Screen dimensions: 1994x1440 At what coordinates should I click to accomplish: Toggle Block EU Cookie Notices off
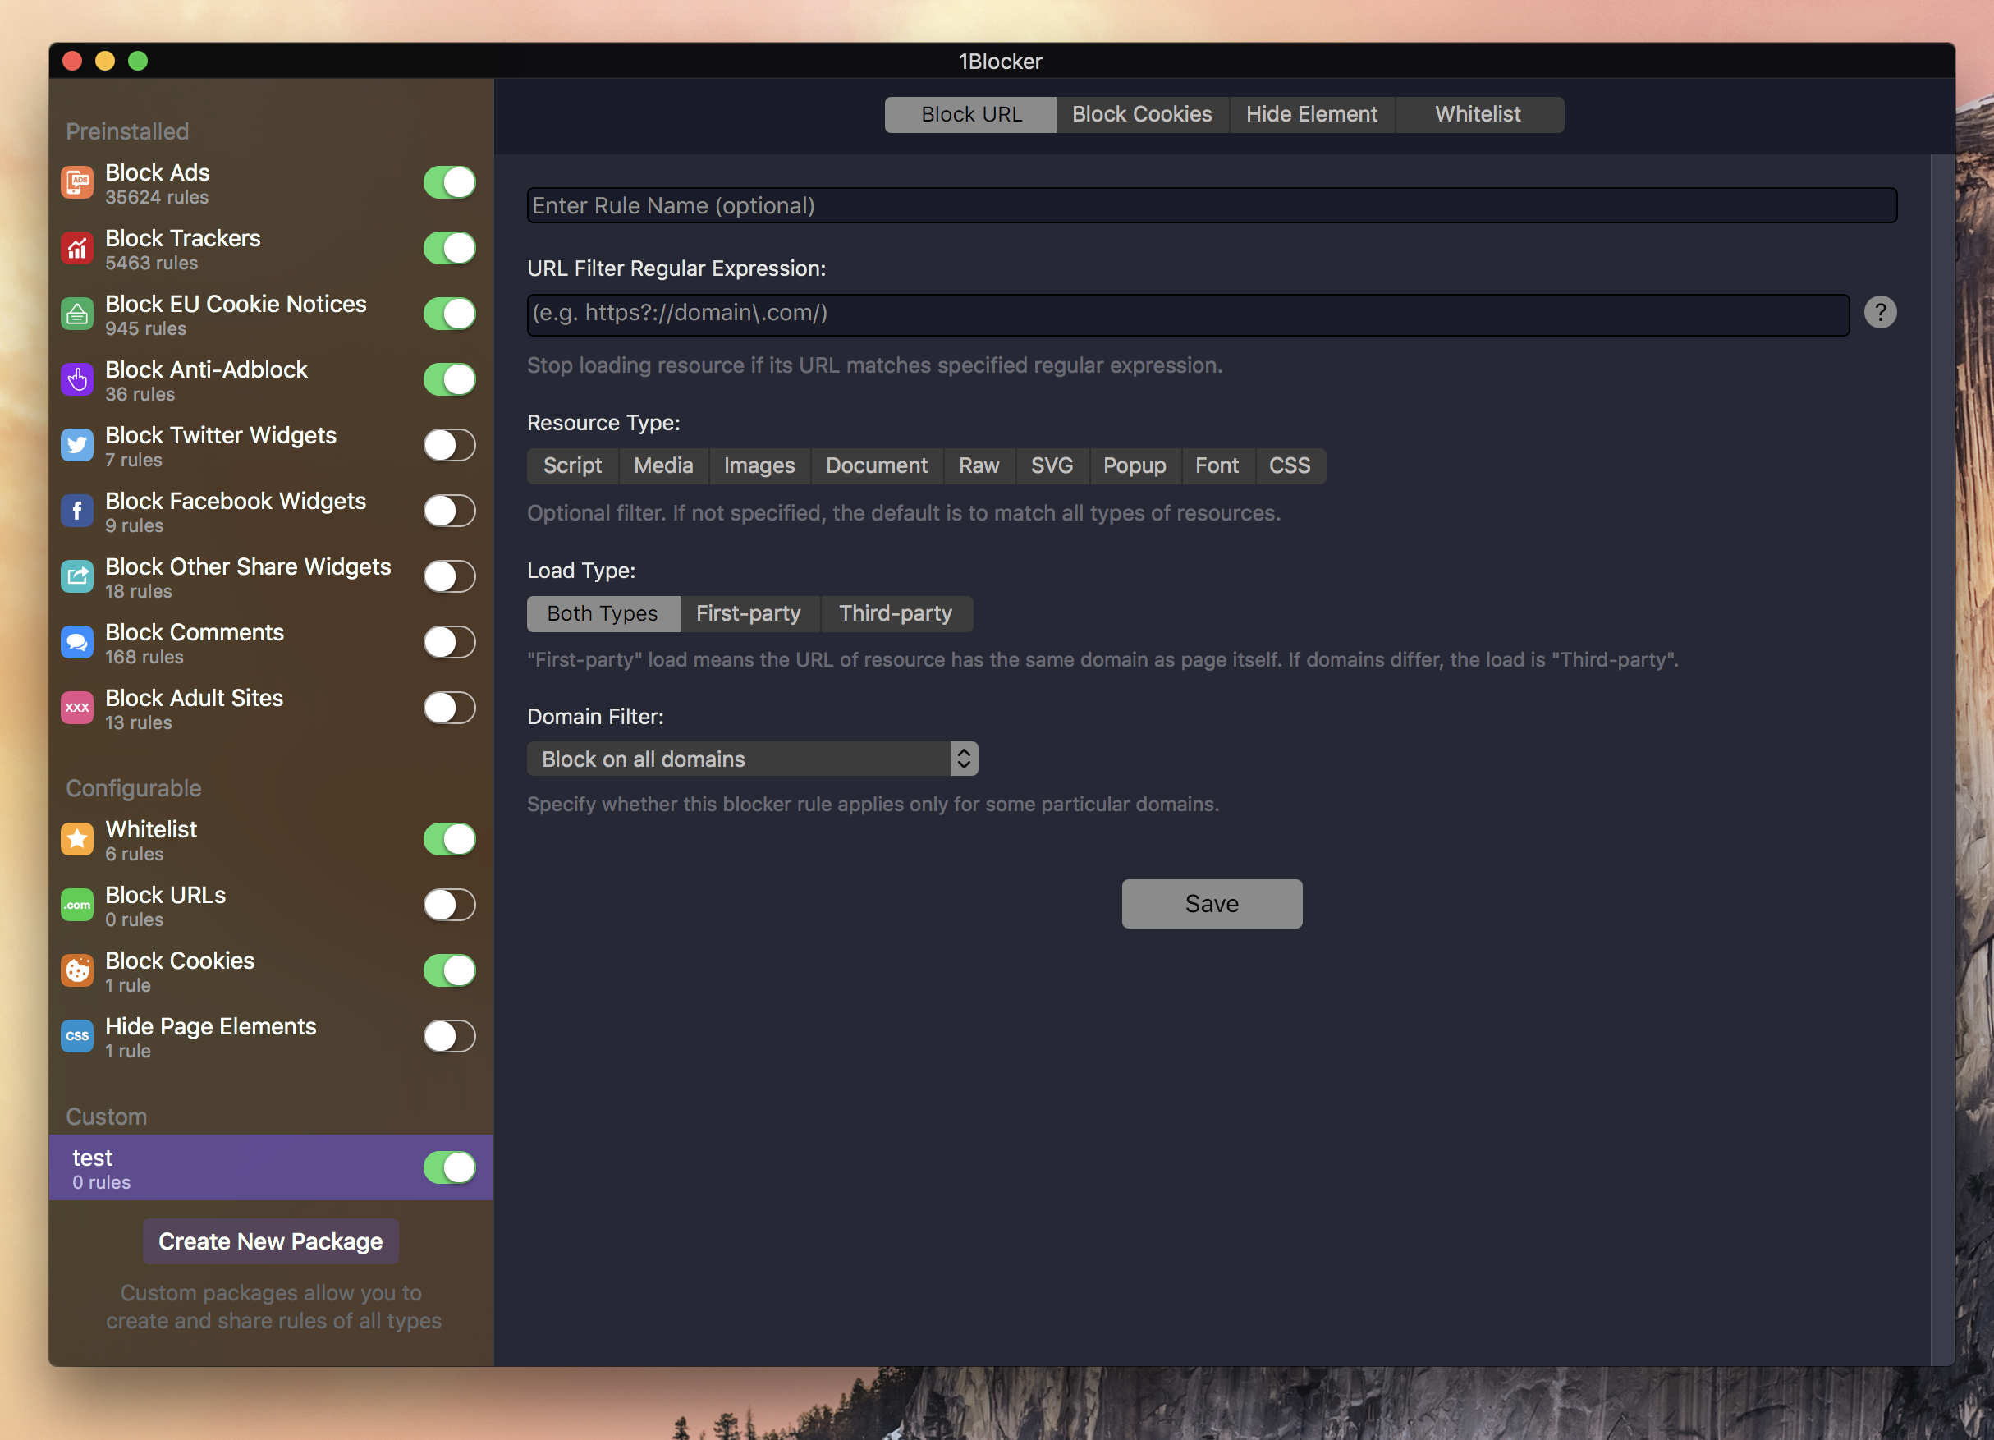(449, 314)
